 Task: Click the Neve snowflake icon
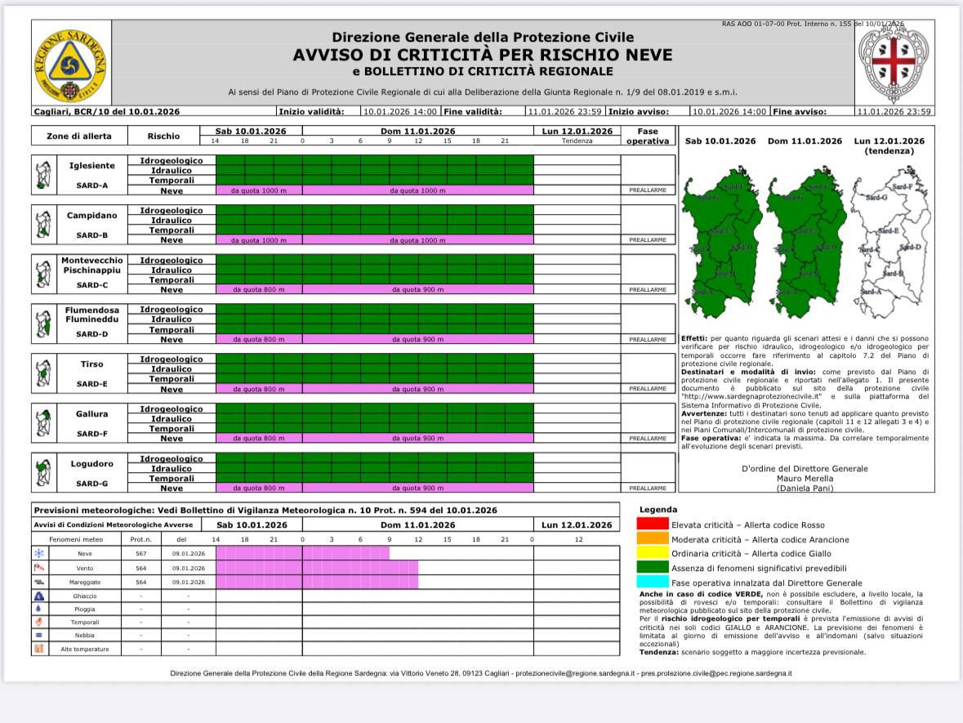pos(38,553)
